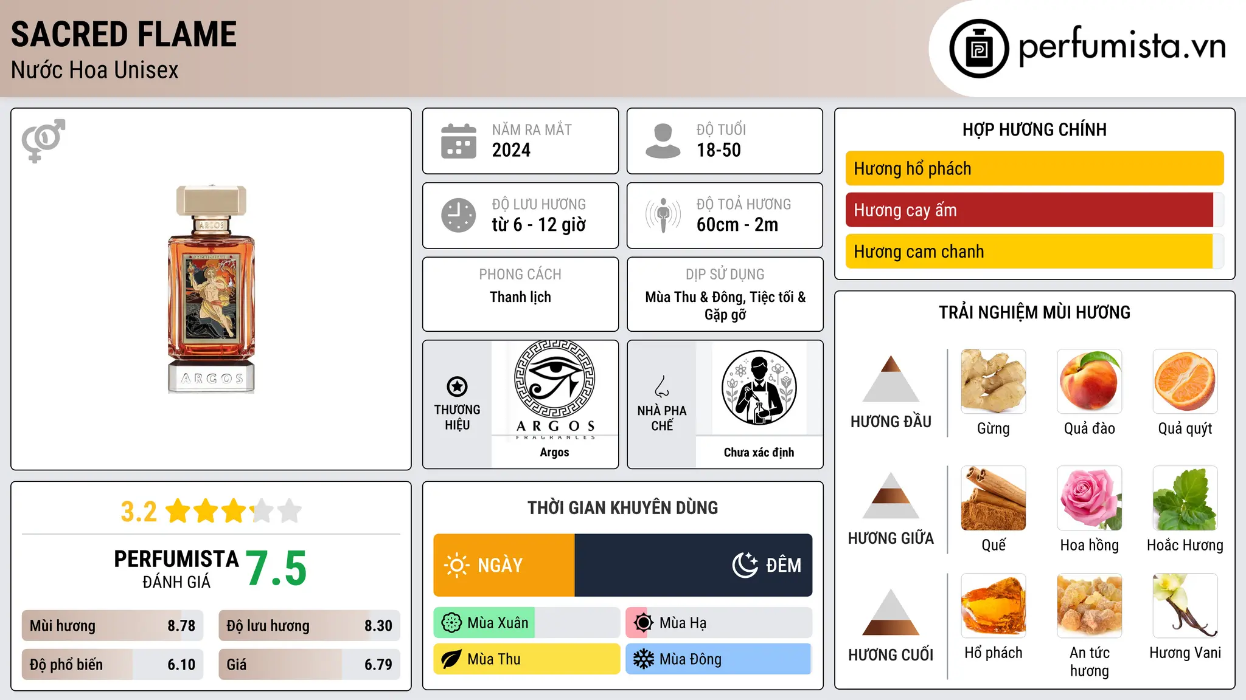The image size is (1246, 700).
Task: Click the sun icon for Mùa Hạ
Action: (x=643, y=623)
